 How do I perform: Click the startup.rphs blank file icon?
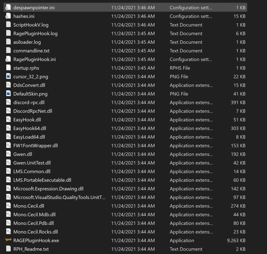click(x=8, y=68)
